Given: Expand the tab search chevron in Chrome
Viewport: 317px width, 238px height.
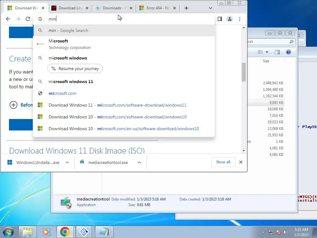Looking at the screenshot, I should [211, 8].
